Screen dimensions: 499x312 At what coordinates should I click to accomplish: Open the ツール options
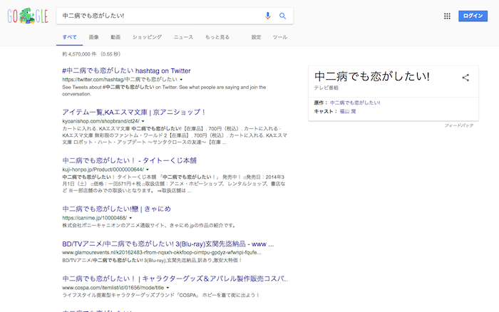(x=280, y=36)
